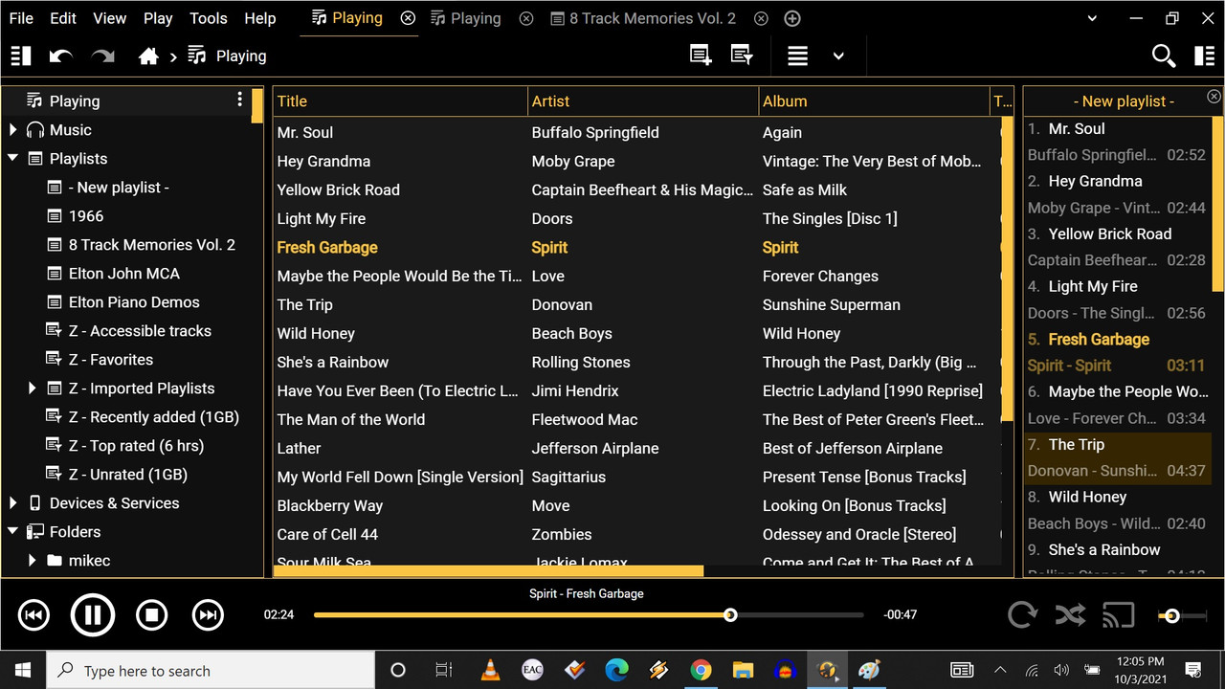
Task: Close the active Playing tab
Action: pos(408,18)
